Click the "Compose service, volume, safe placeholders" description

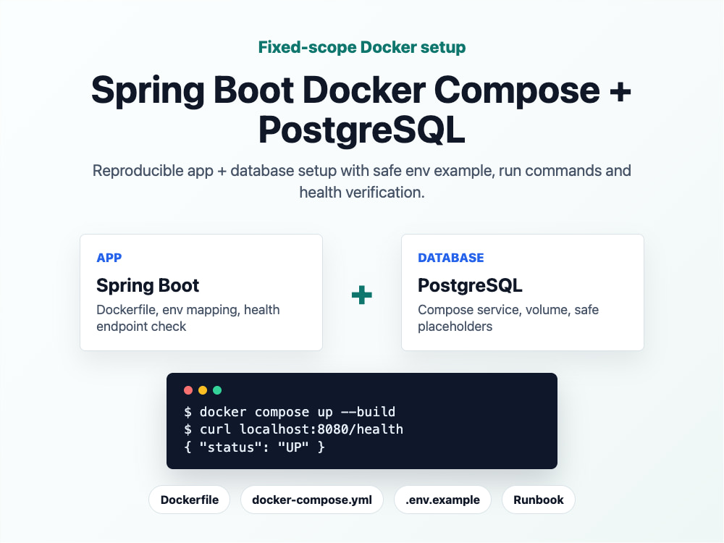[x=508, y=318]
